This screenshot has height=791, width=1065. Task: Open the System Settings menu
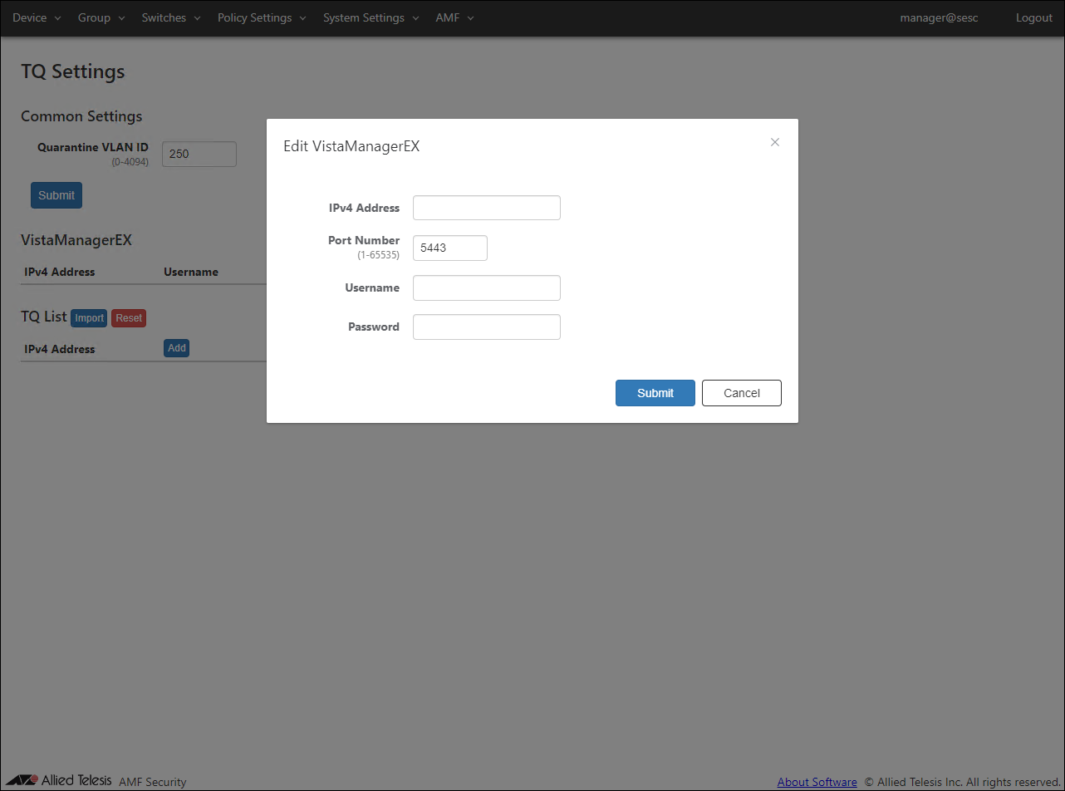(371, 17)
